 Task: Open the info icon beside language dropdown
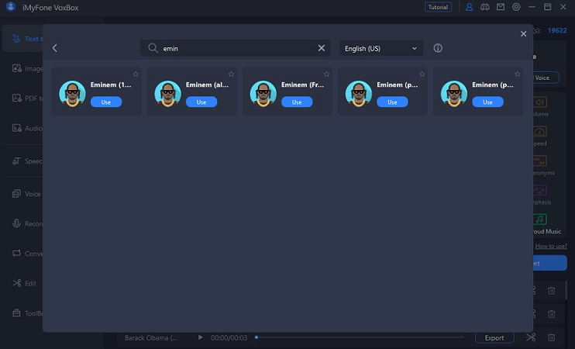click(x=438, y=48)
